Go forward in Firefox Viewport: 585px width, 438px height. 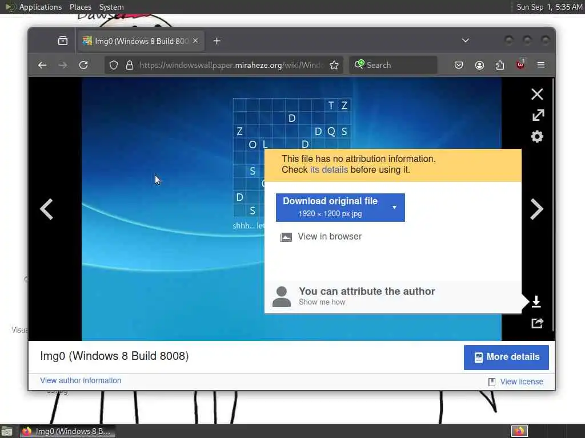point(63,65)
